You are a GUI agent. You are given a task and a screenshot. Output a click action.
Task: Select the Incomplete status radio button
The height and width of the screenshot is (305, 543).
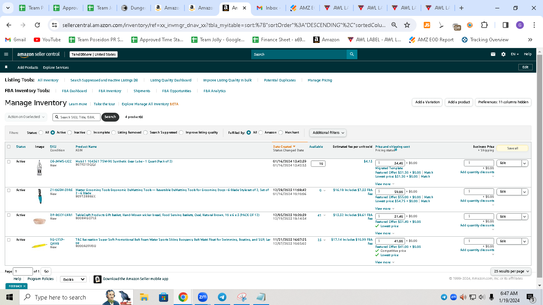(89, 133)
